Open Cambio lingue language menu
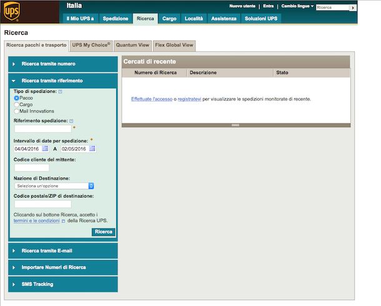 pos(297,6)
